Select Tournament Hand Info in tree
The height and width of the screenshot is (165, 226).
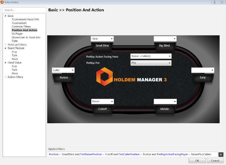click(25, 19)
